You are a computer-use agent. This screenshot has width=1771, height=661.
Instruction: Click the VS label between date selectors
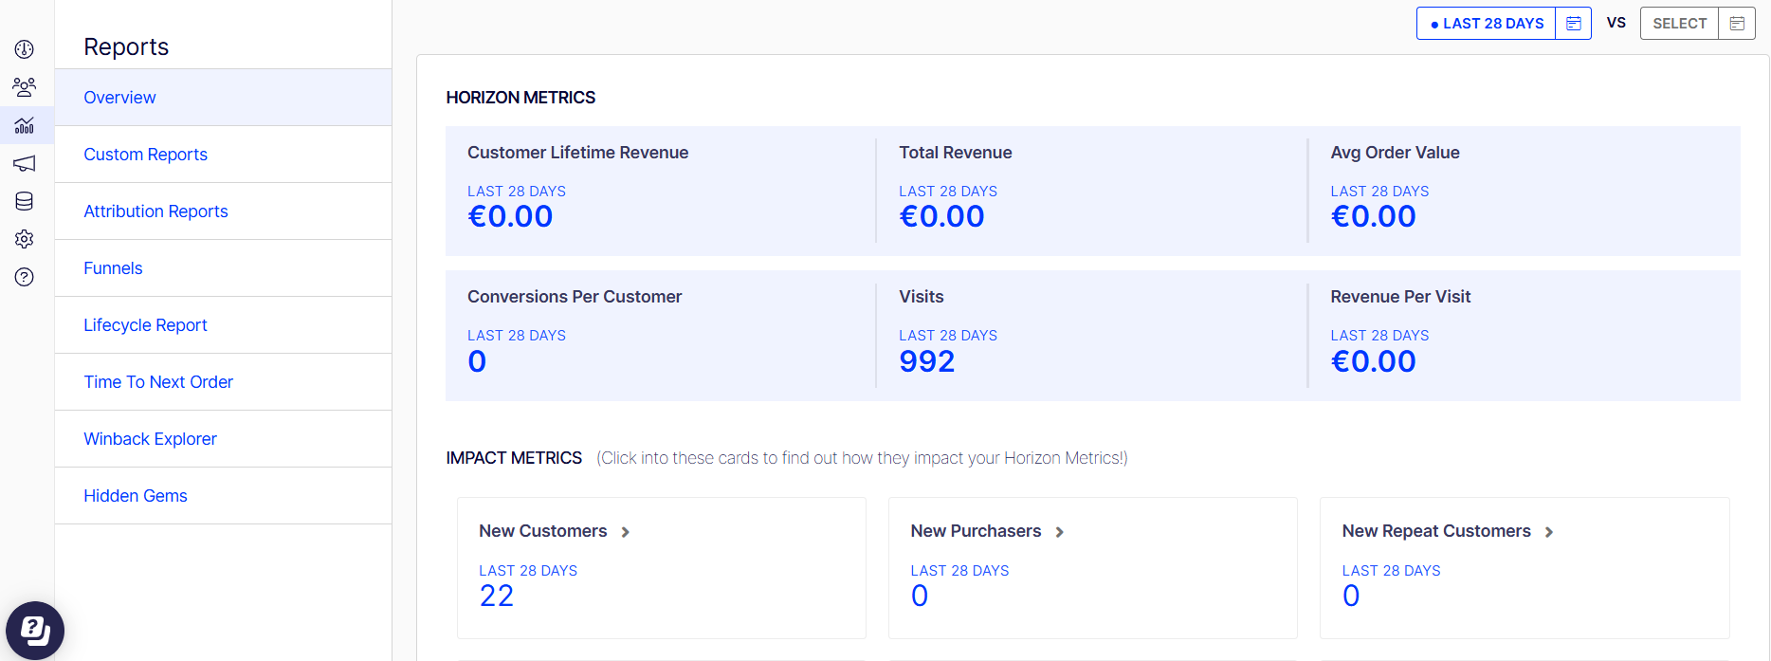1616,23
